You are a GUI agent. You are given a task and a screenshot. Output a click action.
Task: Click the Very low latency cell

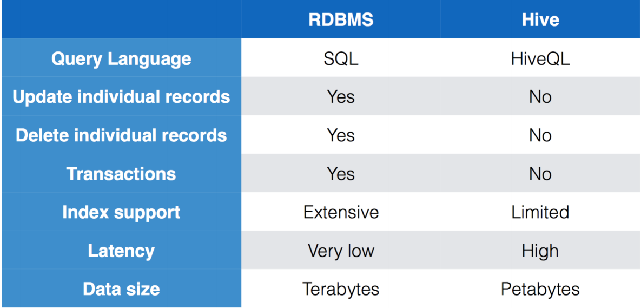coord(341,250)
